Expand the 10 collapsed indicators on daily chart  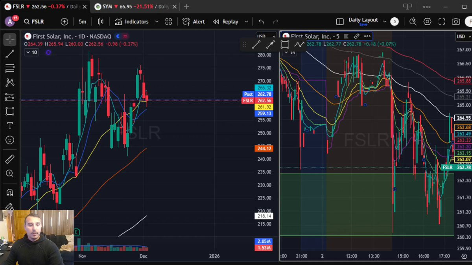coord(31,52)
